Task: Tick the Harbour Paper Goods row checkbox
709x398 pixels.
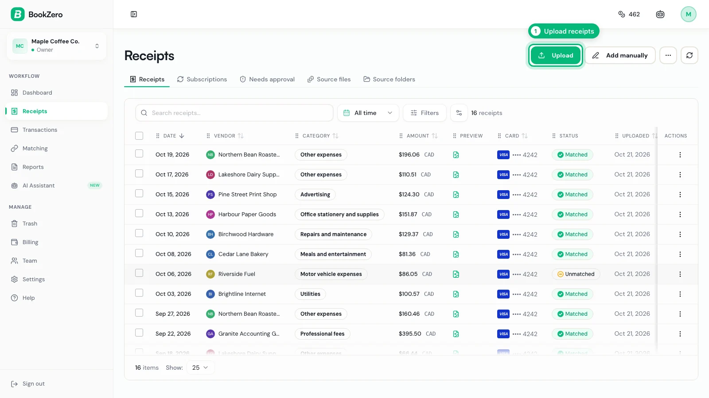Action: click(139, 213)
